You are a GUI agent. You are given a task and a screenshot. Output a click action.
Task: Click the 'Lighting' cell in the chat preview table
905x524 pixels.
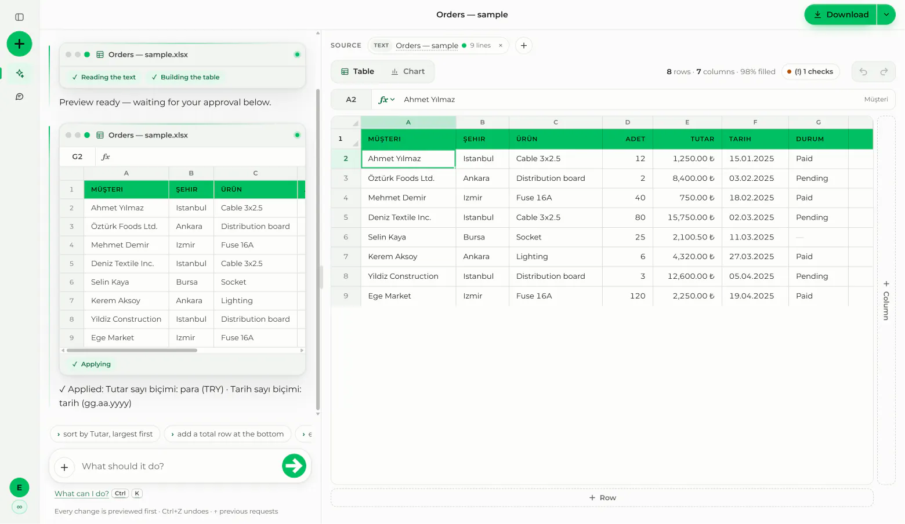click(255, 301)
